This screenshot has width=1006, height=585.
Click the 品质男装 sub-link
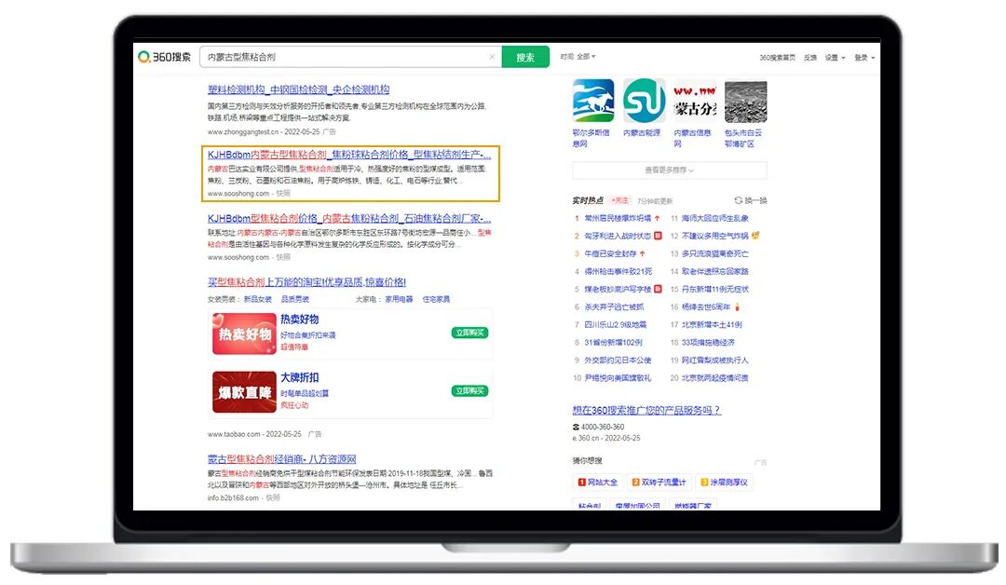click(x=295, y=300)
